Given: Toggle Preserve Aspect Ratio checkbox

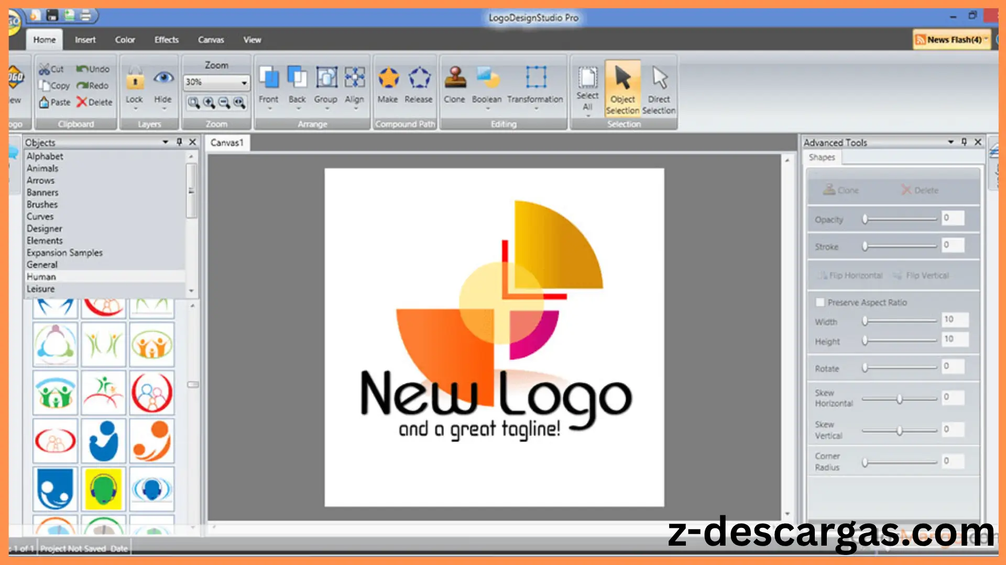Looking at the screenshot, I should pos(821,302).
